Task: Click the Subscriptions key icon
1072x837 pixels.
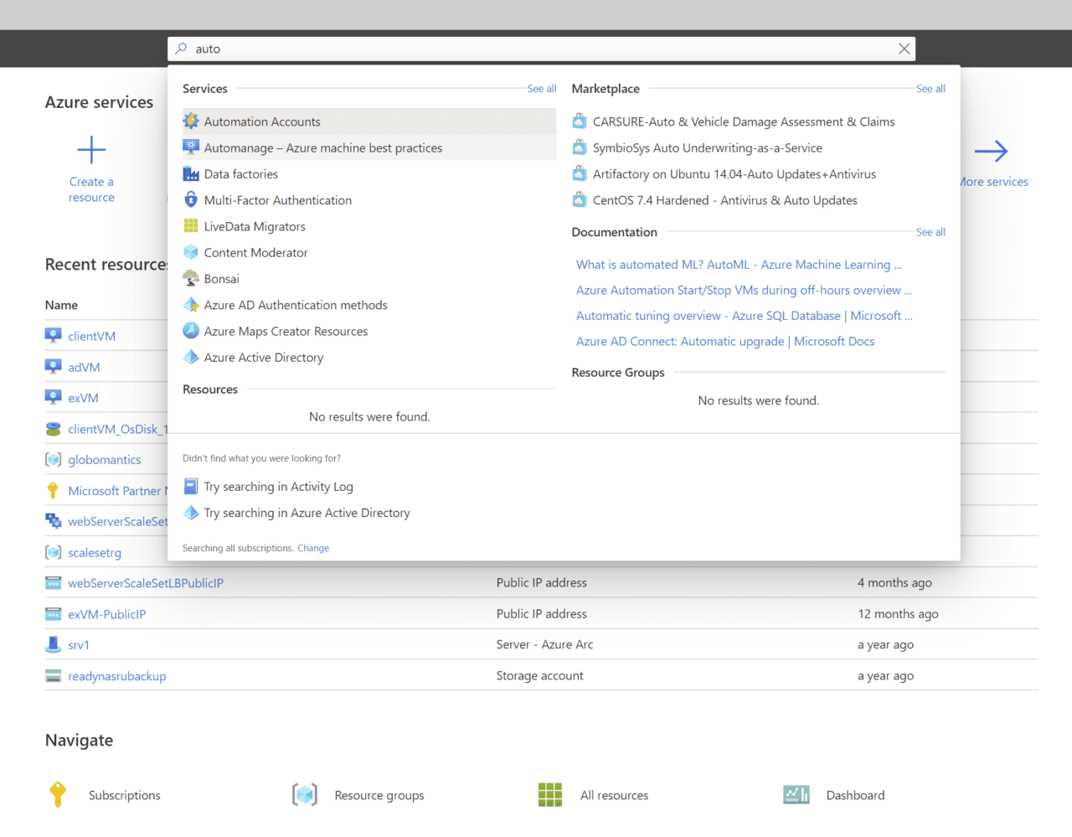Action: point(58,794)
